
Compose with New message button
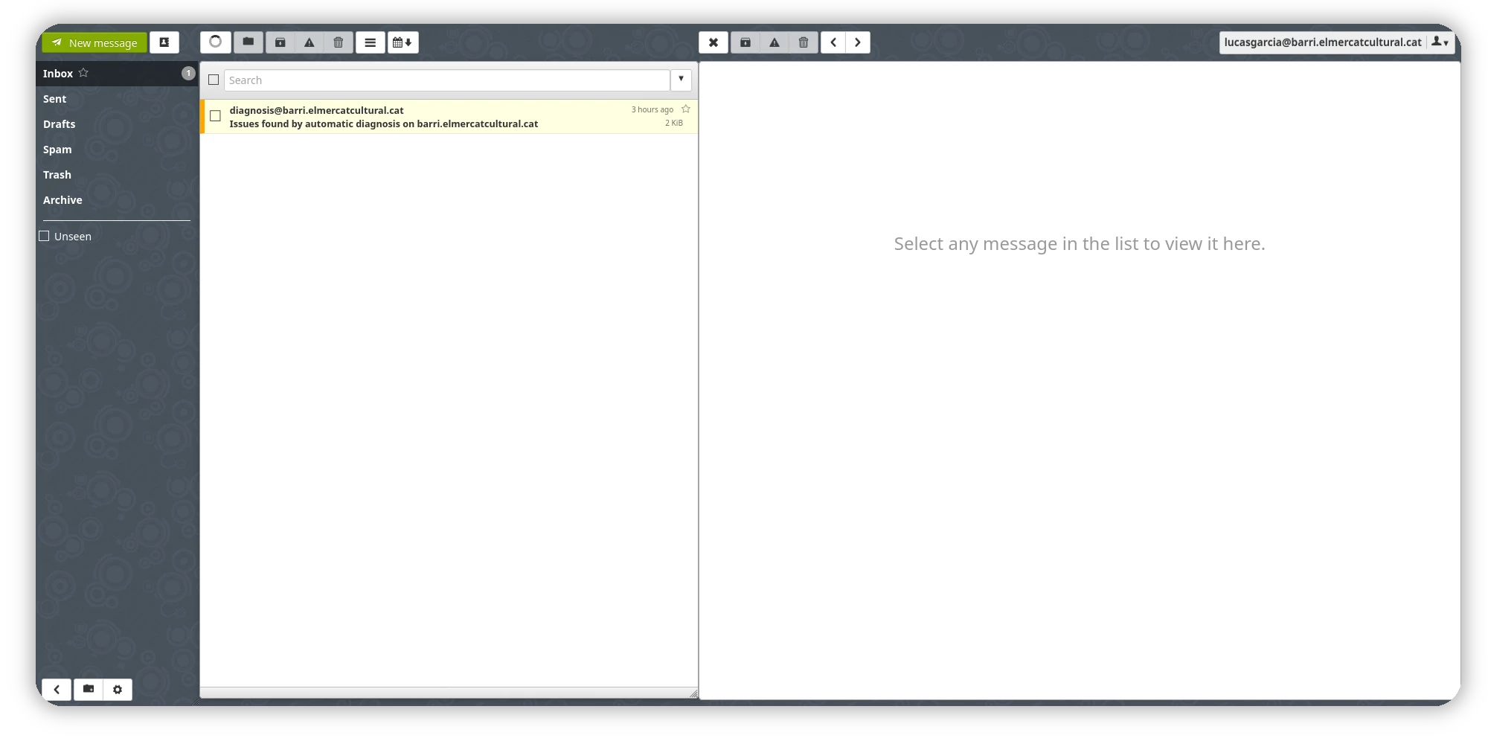pyautogui.click(x=94, y=42)
